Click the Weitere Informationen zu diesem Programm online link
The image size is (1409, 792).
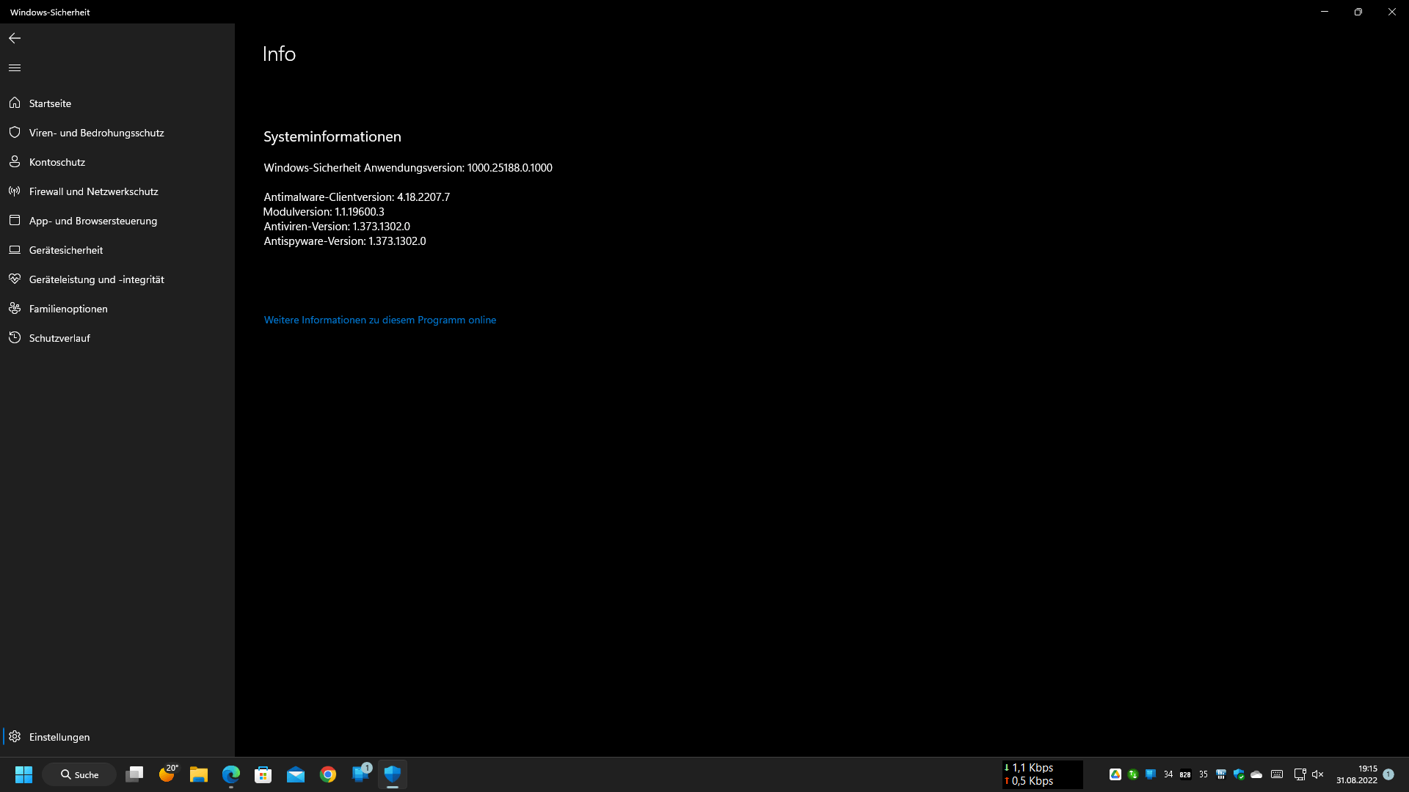(380, 320)
